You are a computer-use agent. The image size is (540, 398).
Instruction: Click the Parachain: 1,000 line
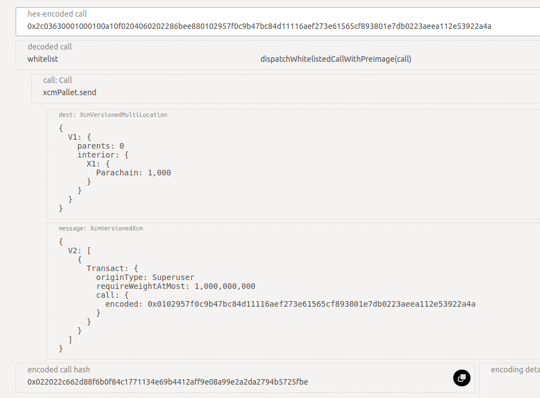[133, 173]
